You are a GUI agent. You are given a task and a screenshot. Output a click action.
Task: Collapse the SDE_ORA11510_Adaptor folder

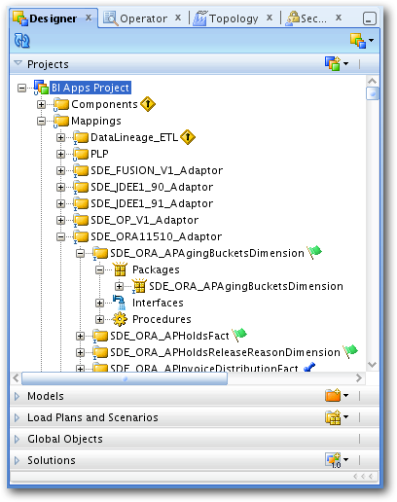tap(60, 236)
